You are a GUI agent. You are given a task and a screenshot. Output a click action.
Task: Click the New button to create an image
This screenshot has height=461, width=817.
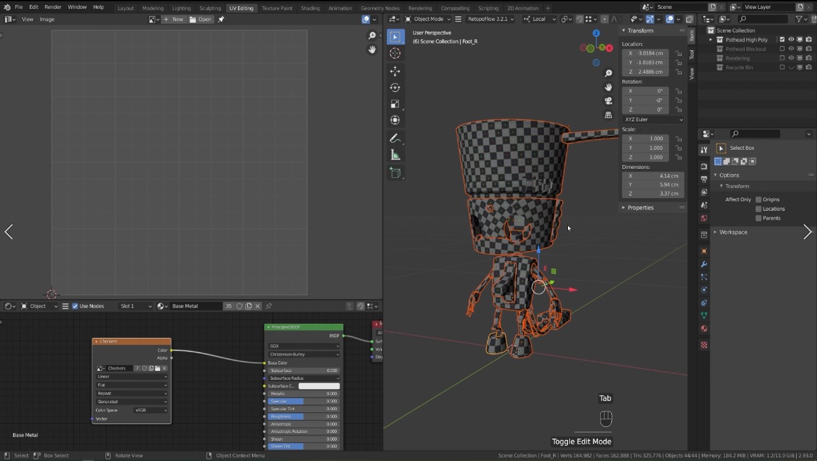point(175,19)
